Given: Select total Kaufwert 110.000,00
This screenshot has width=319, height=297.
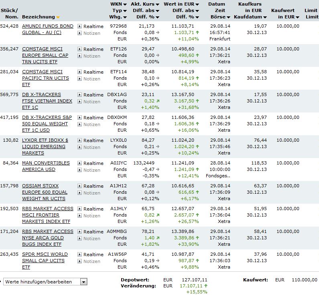Looking at the screenshot, I should [305, 280].
